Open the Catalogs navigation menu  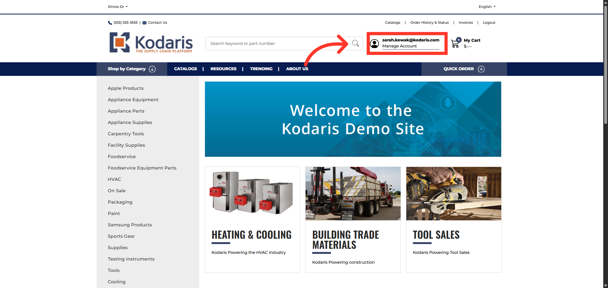[x=185, y=69]
